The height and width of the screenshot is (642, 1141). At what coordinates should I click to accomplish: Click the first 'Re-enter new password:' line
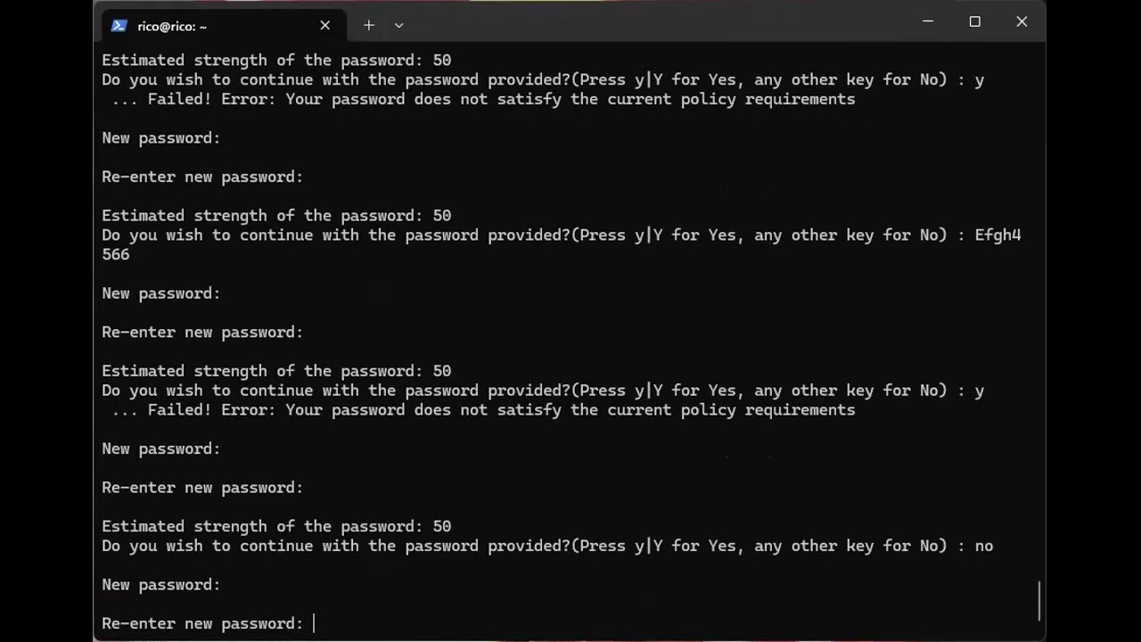tap(202, 177)
